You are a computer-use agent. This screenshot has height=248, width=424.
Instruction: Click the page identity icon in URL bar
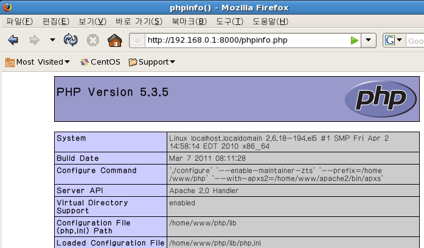[137, 41]
